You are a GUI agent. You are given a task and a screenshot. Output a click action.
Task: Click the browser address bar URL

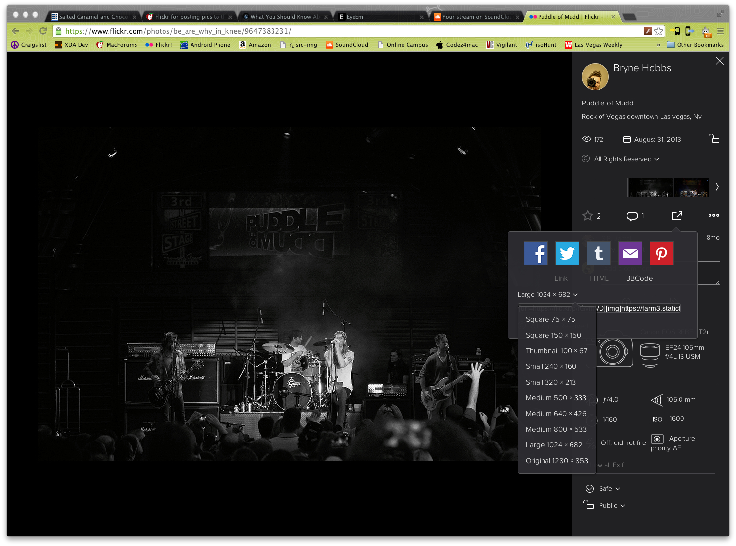click(x=178, y=31)
